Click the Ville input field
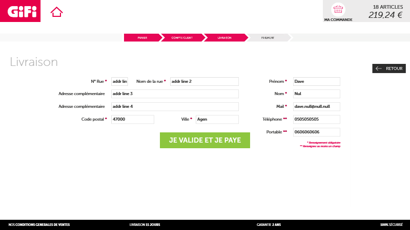Viewport: 410px width, 230px height. point(217,120)
